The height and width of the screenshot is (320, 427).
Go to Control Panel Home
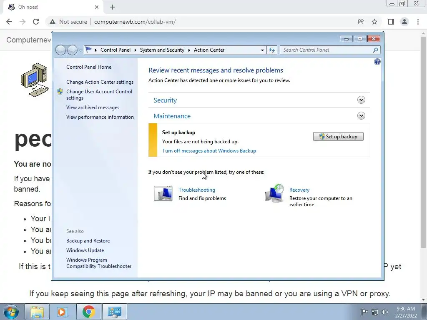tap(89, 67)
